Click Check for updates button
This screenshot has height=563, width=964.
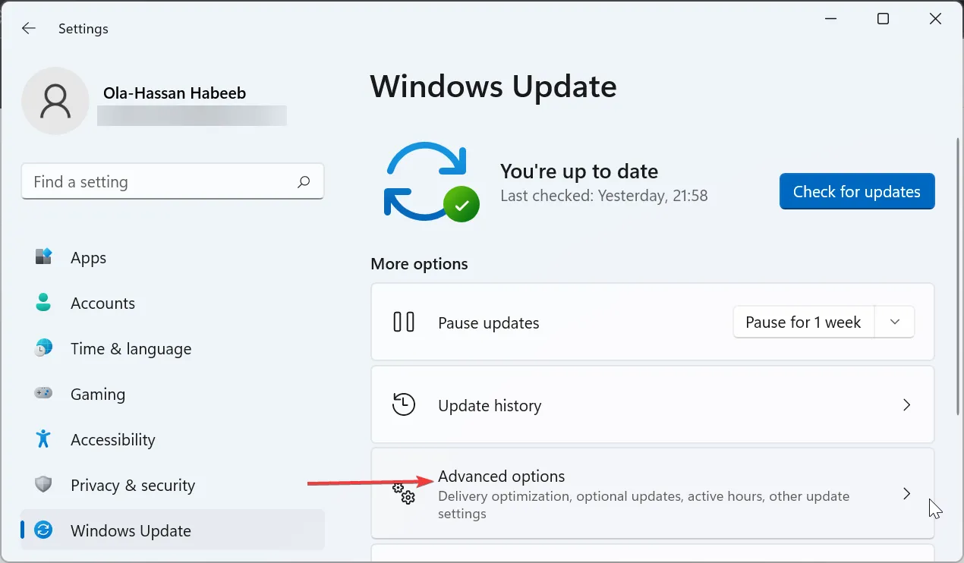[857, 192]
